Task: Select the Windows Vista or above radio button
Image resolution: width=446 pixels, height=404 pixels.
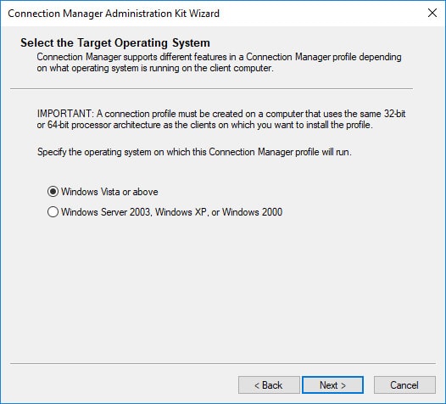Action: [x=53, y=192]
